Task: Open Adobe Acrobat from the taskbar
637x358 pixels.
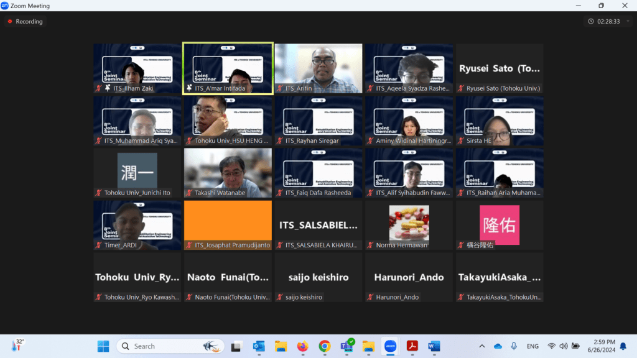Action: coord(412,346)
